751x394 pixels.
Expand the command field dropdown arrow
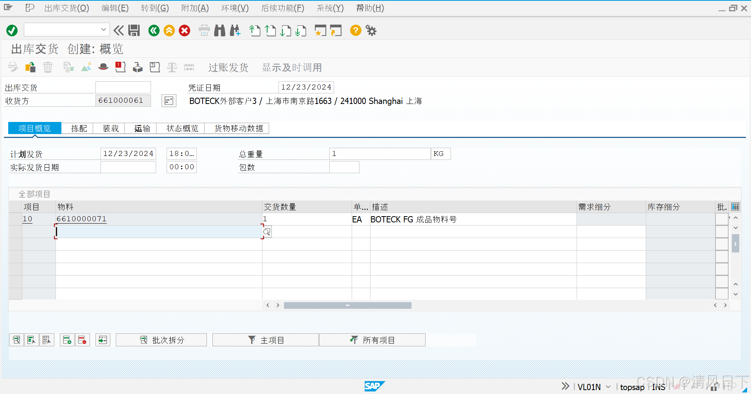[x=103, y=30]
